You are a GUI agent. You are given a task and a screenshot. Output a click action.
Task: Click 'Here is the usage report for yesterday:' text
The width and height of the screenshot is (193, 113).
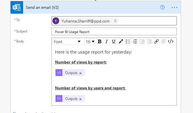pos(93,52)
